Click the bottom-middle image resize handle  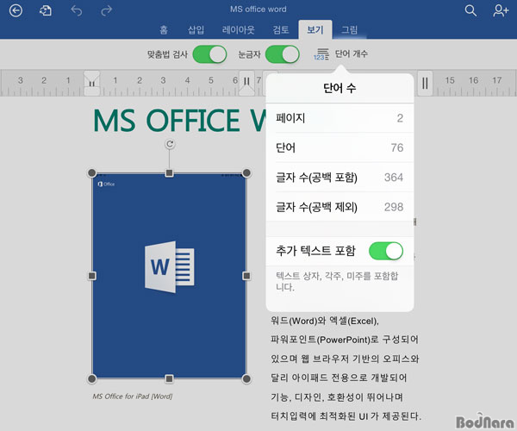pos(169,378)
